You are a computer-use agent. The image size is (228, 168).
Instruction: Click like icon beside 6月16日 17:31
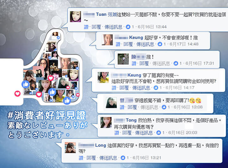click(x=176, y=63)
